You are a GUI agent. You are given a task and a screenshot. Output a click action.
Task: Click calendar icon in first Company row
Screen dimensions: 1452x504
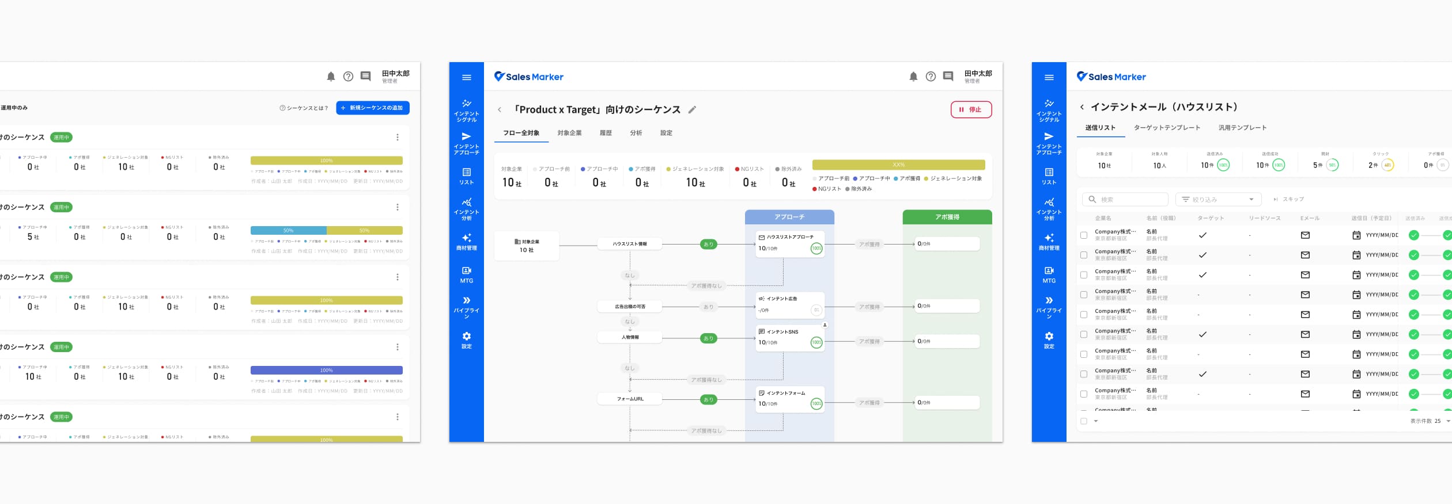(1356, 235)
